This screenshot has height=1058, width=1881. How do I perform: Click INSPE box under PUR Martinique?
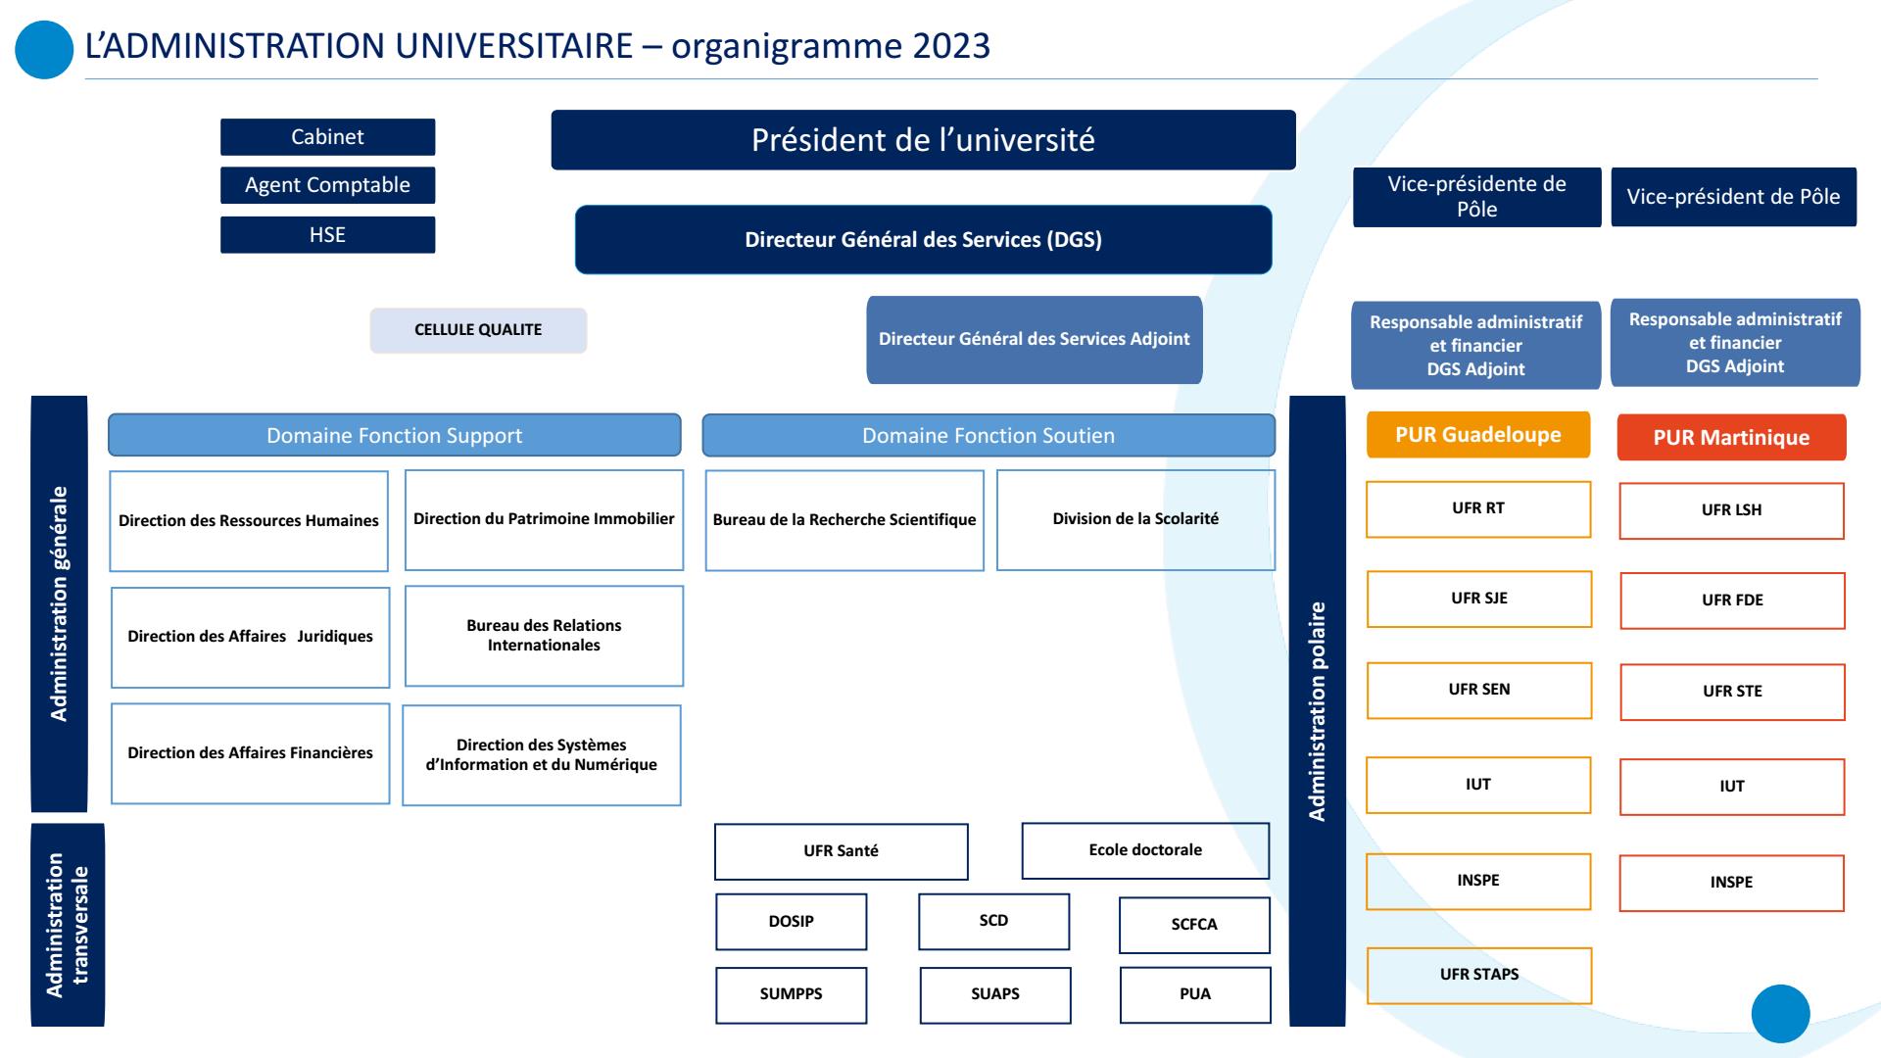[x=1732, y=883]
